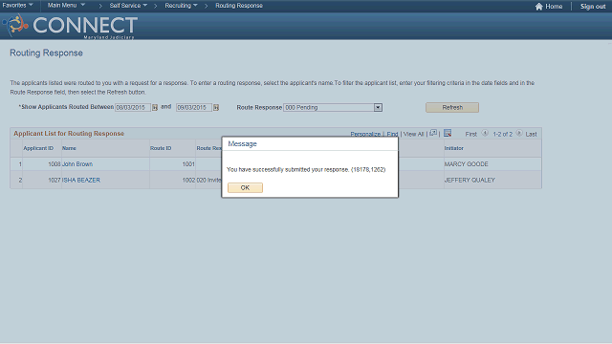Click the JEFFERY QUALEY initiator cell
The image size is (612, 344).
[x=470, y=181]
